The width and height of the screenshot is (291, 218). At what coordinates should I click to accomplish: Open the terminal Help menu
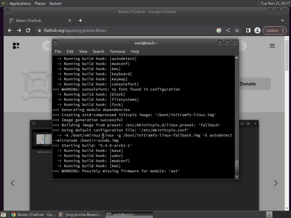click(x=135, y=52)
